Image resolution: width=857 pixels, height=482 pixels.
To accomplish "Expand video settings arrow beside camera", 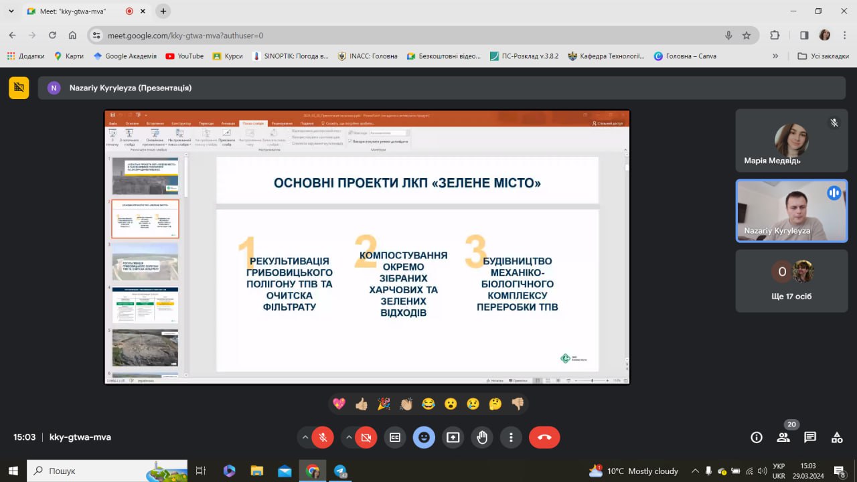I will tap(349, 437).
